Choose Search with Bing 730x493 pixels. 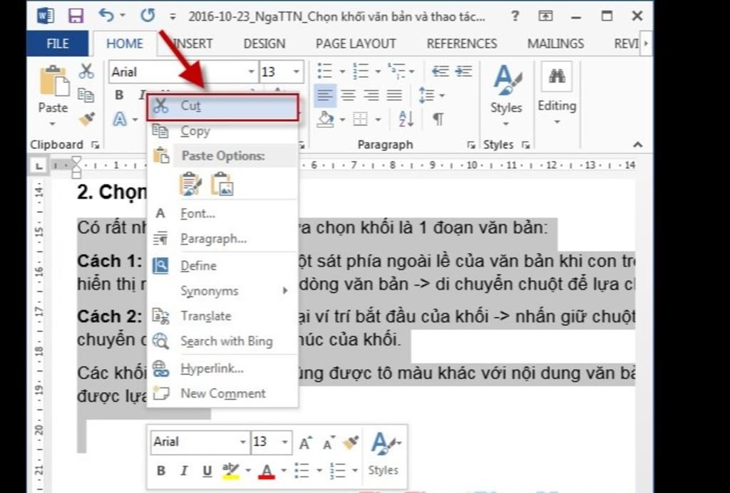coord(222,341)
